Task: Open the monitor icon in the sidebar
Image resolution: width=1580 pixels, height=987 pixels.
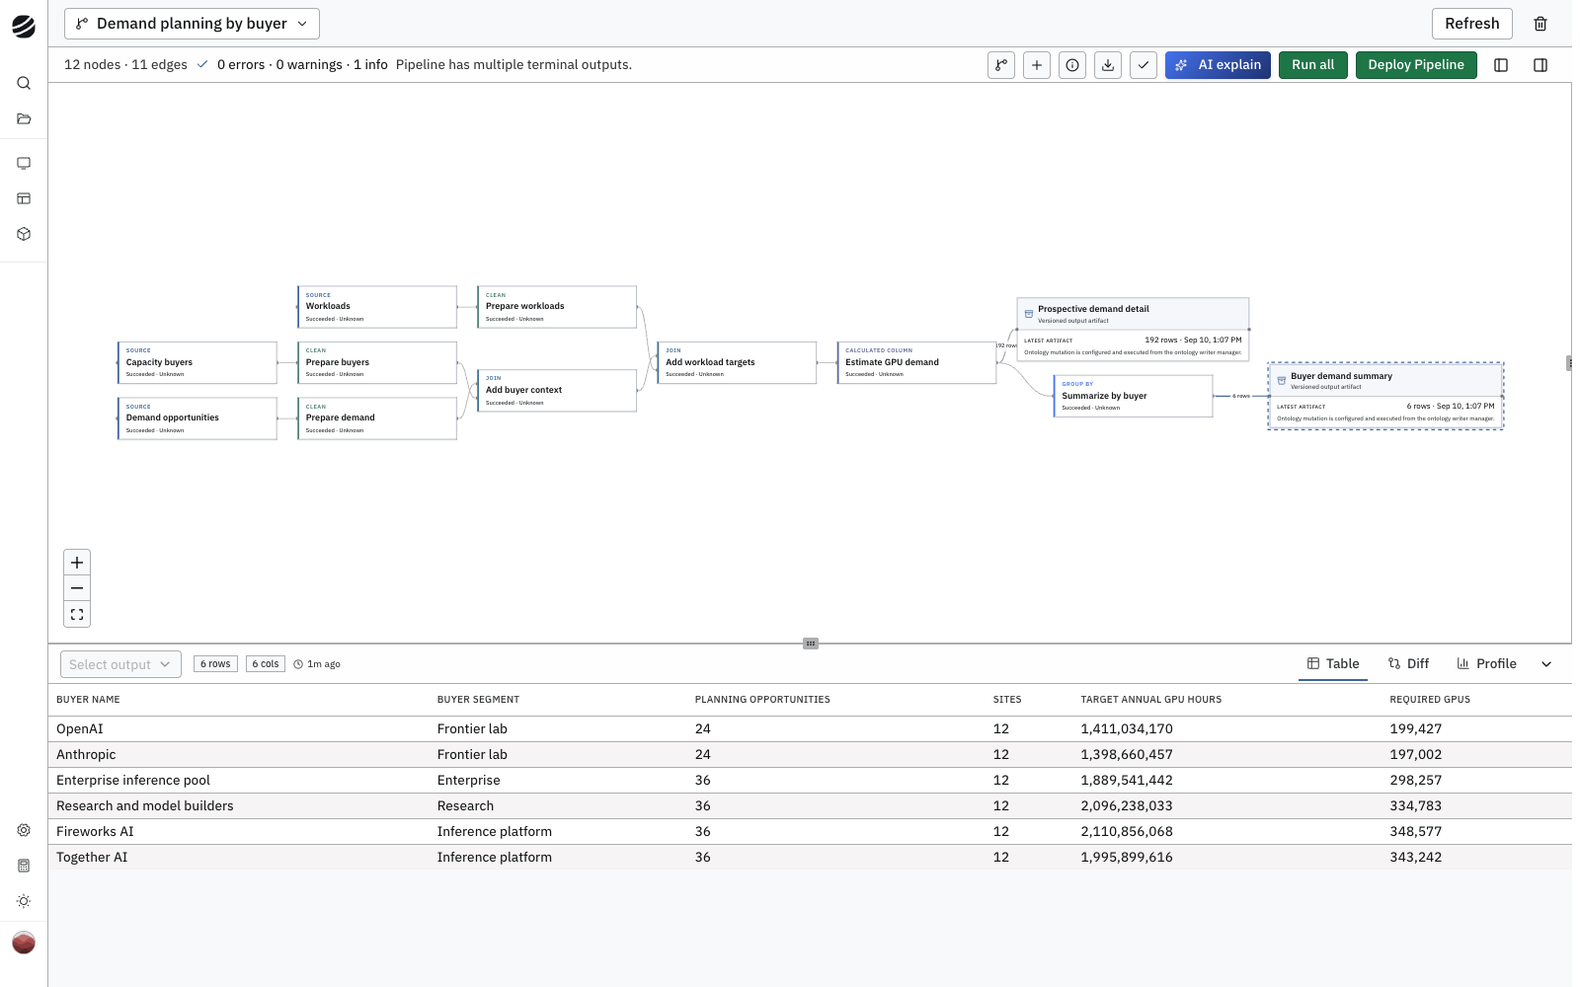Action: [x=24, y=163]
